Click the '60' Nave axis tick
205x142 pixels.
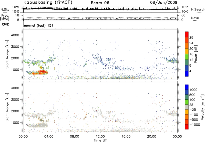click(183, 15)
